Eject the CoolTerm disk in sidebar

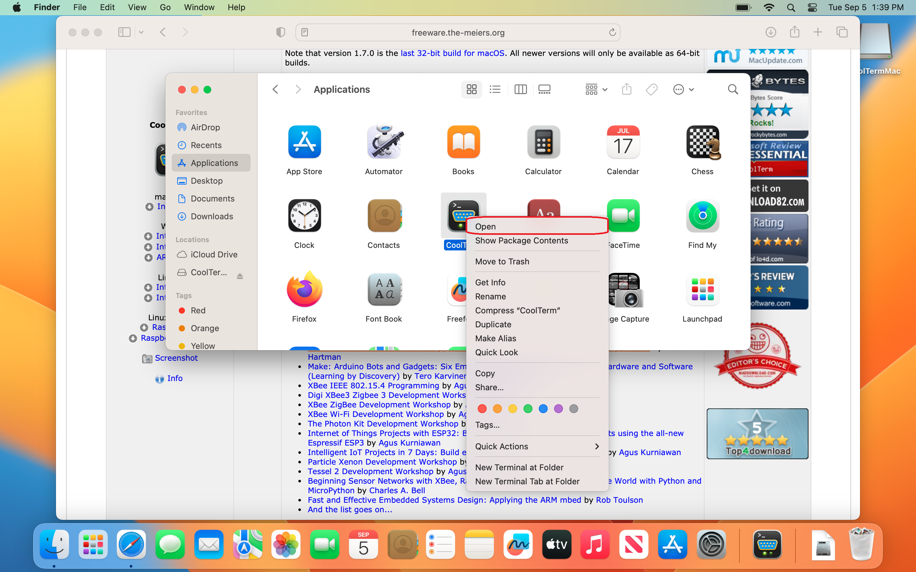tap(239, 276)
